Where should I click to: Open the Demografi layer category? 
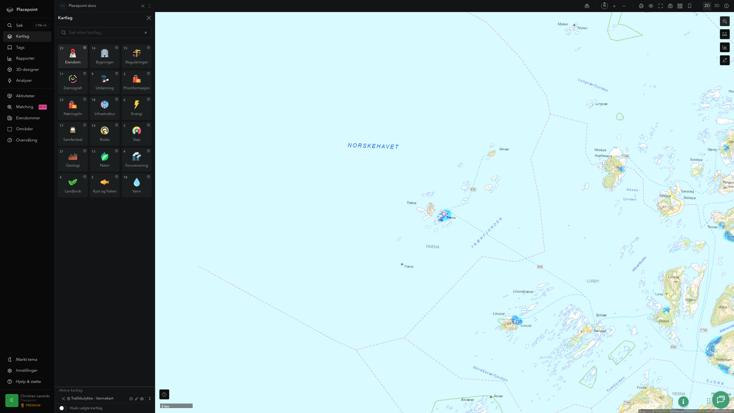(x=73, y=82)
